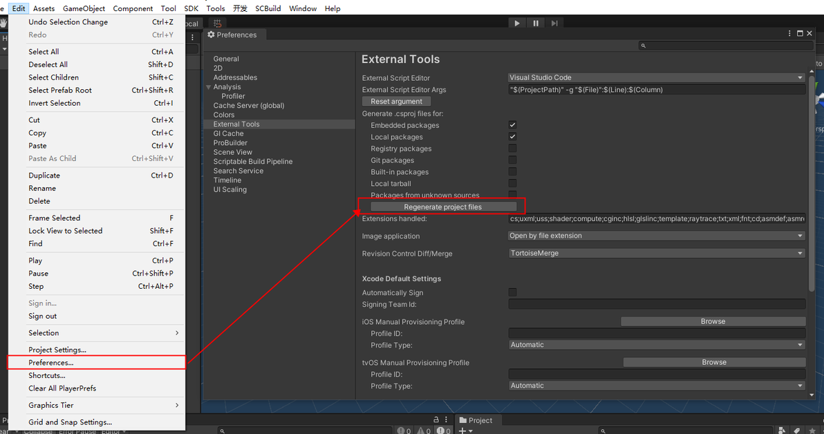The width and height of the screenshot is (824, 434).
Task: Open the GameObject menu
Action: (84, 8)
